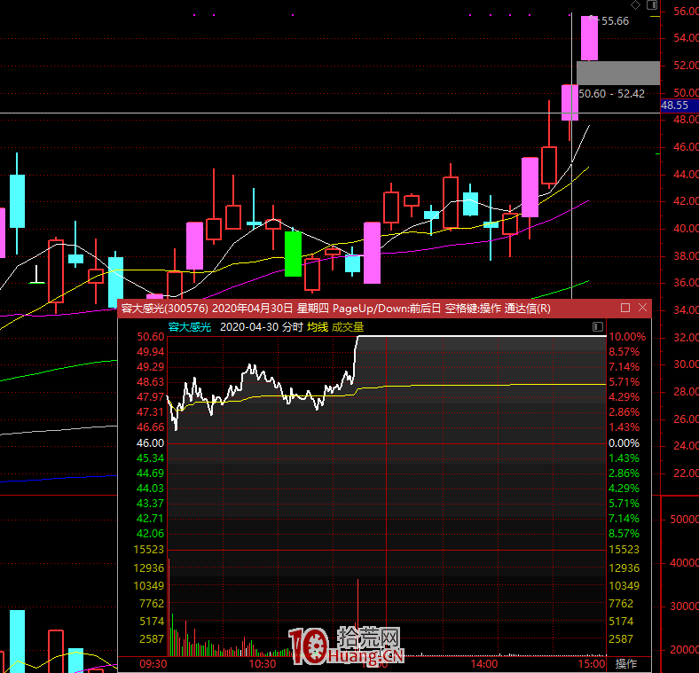The width and height of the screenshot is (699, 673).
Task: Click the white 46.00 previous close value
Action: [150, 443]
